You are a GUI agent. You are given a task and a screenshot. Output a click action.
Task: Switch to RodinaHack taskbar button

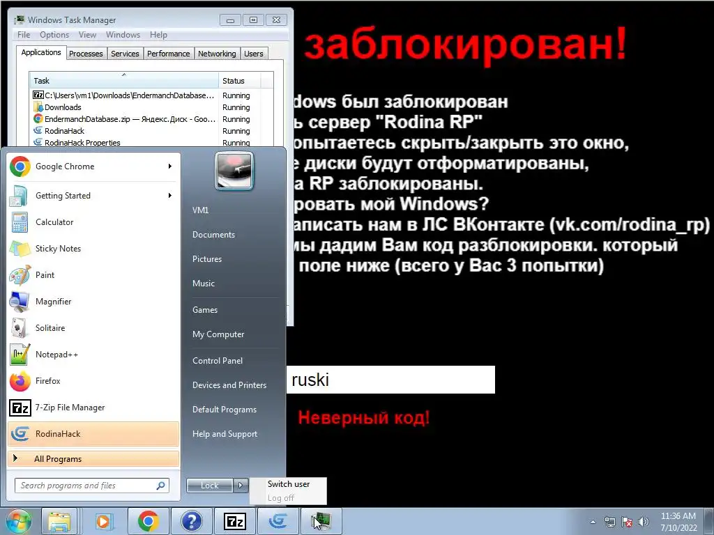point(278,521)
